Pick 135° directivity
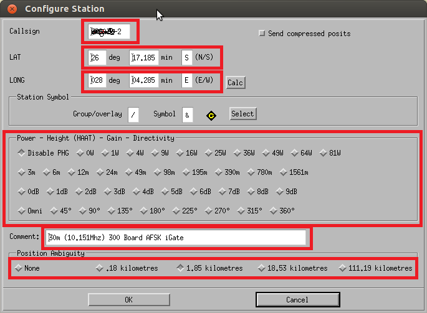Viewport: 427px width, 313px height. tap(120, 211)
